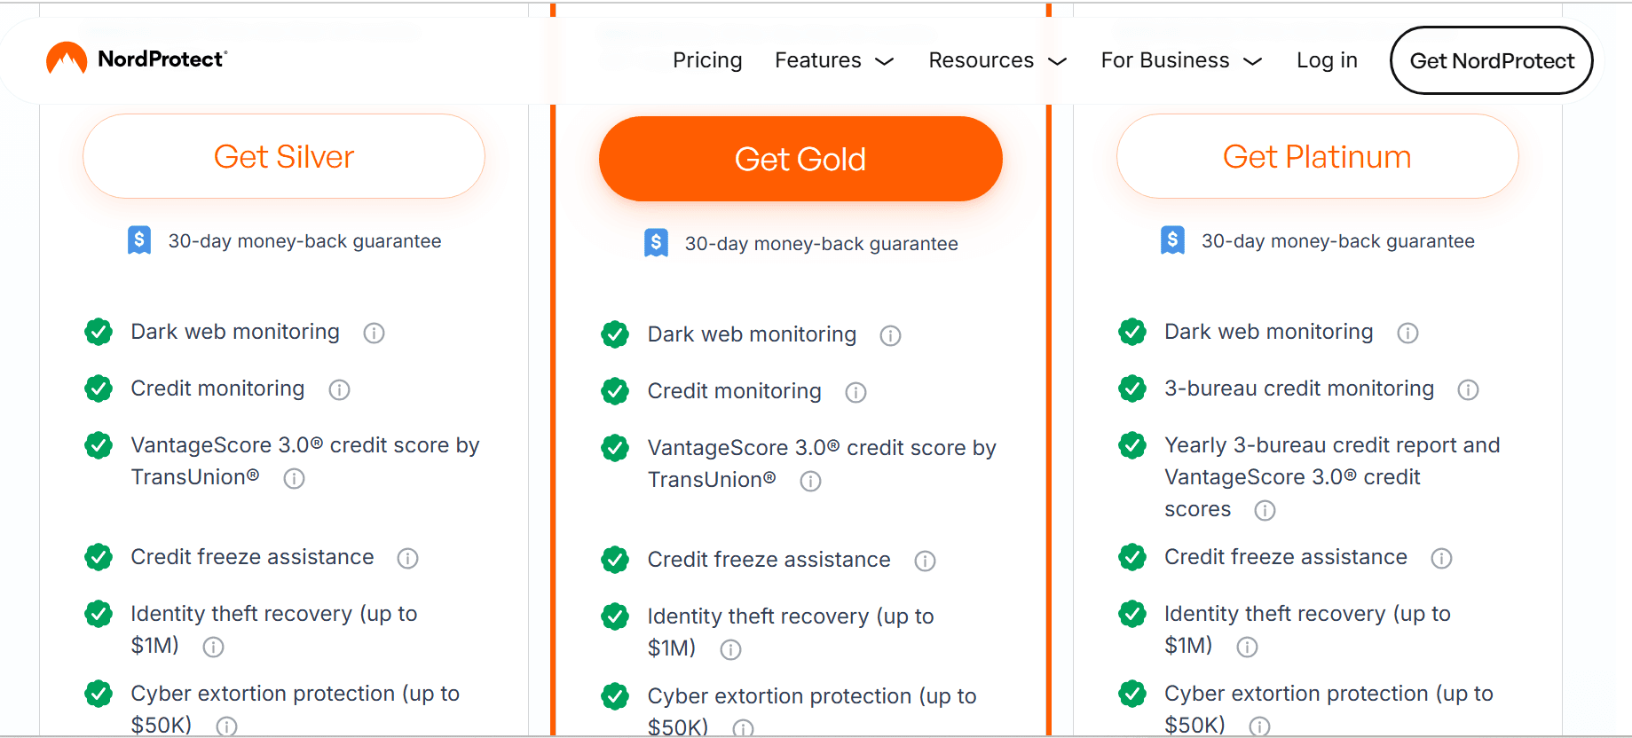1632x738 pixels.
Task: Expand the Features dropdown menu
Action: click(x=833, y=60)
